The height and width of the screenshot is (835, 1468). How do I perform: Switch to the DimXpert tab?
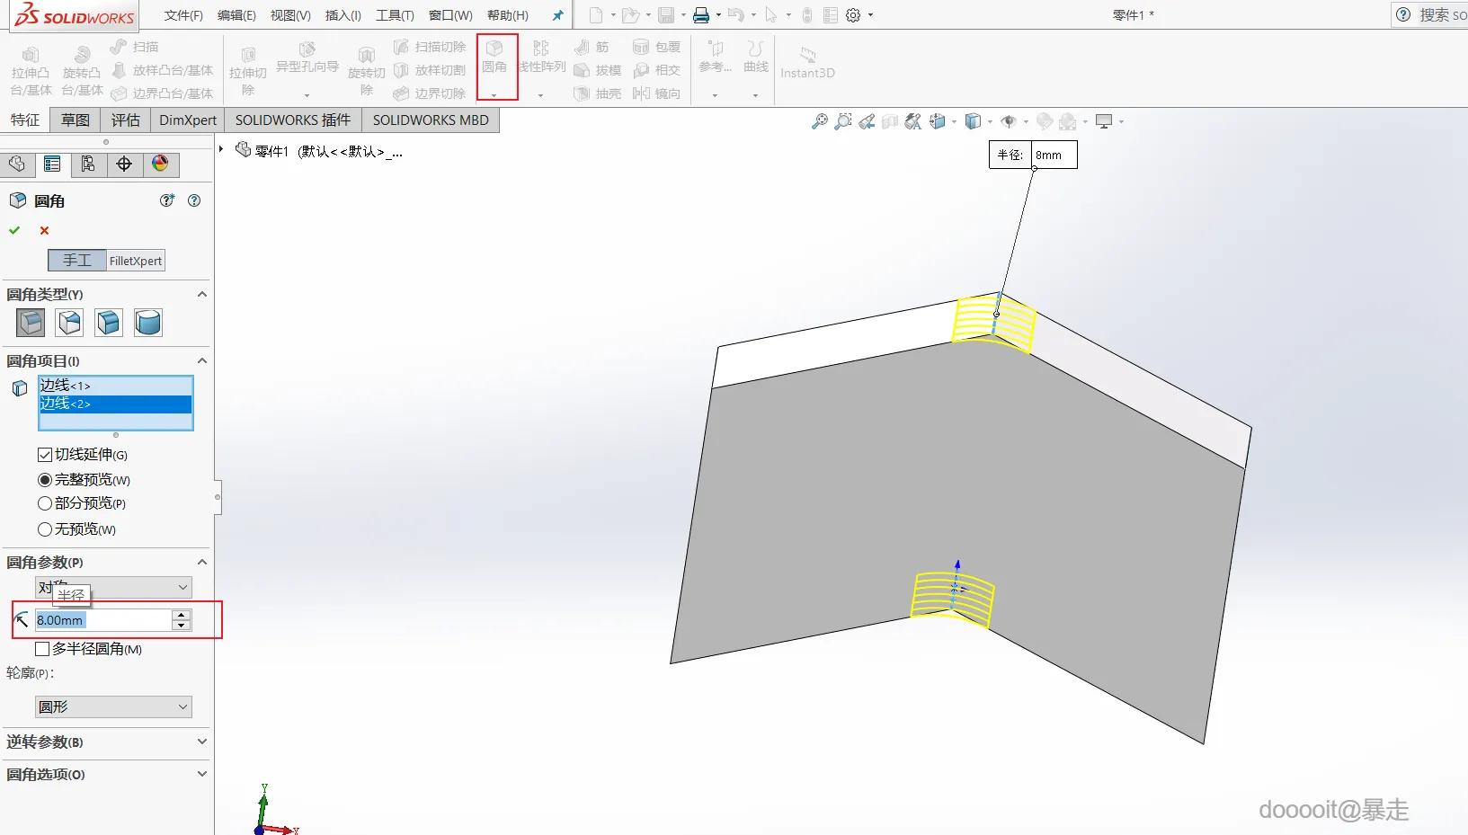coord(188,120)
